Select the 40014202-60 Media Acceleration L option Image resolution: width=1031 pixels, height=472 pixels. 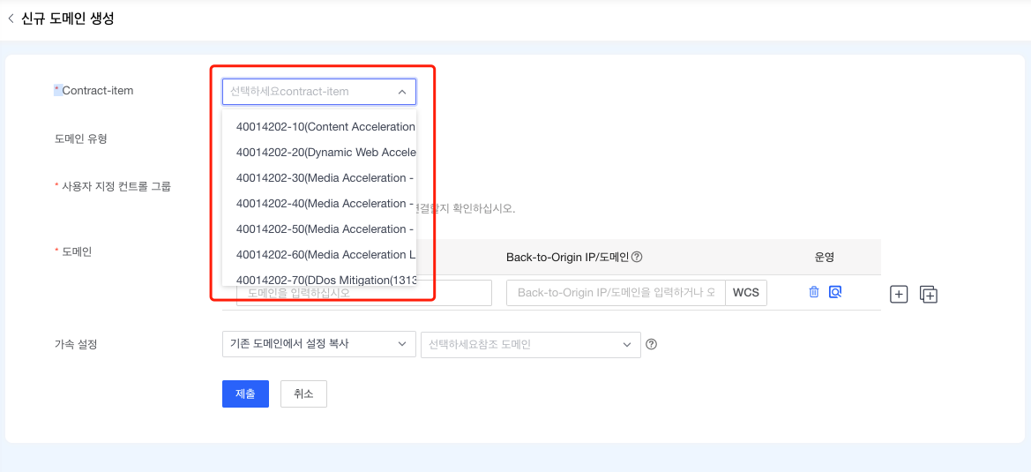click(325, 254)
